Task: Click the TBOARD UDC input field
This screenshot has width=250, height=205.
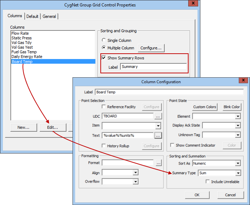Action: point(128,116)
